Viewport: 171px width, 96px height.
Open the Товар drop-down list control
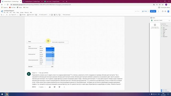click(36, 42)
